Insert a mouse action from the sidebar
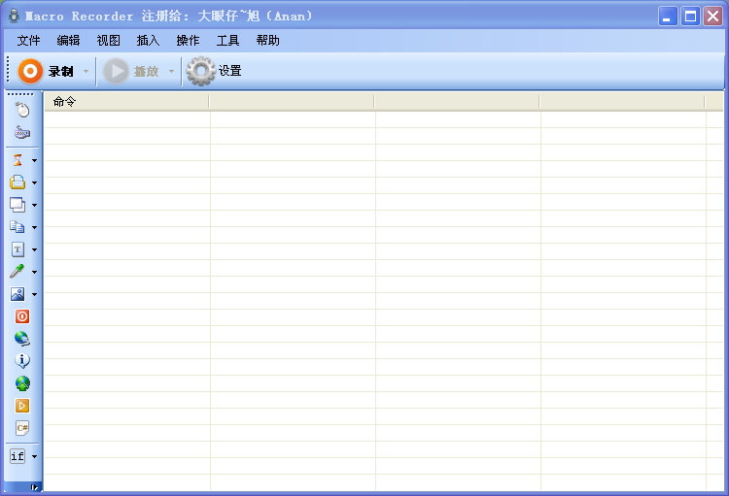This screenshot has height=496, width=729. point(21,110)
